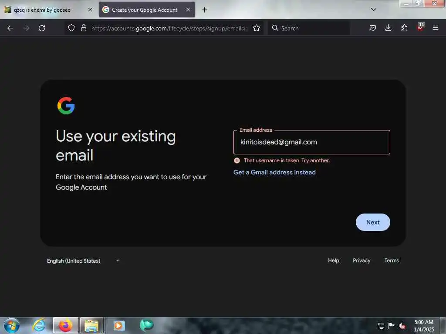Click the Email address input field
Screen dimensions: 446x334
click(x=312, y=142)
